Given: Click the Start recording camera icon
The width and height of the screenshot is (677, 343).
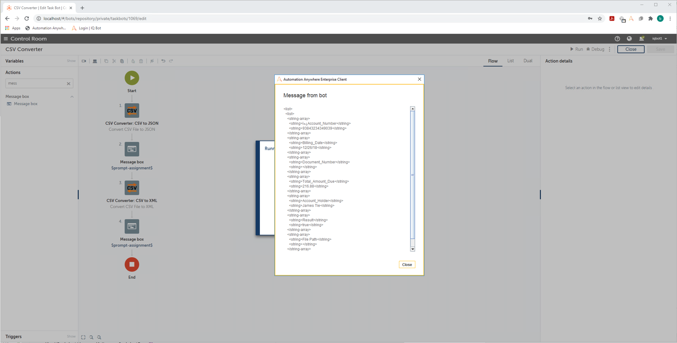Looking at the screenshot, I should pyautogui.click(x=84, y=61).
